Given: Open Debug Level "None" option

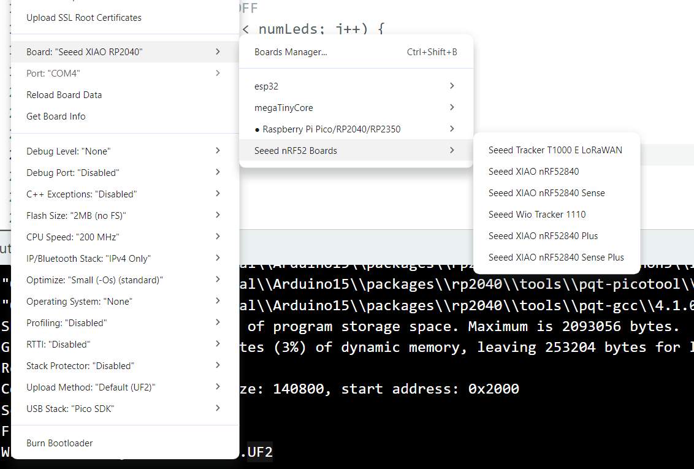Looking at the screenshot, I should tap(125, 151).
